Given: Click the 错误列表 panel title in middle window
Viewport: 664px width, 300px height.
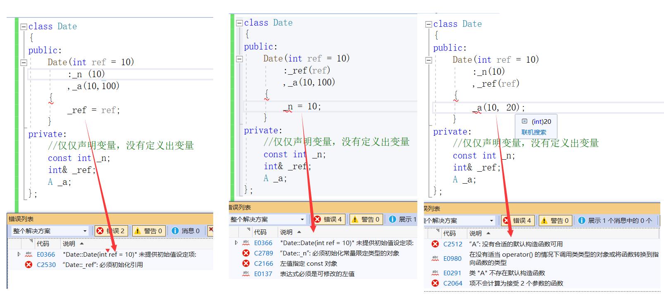Looking at the screenshot, I should (x=240, y=207).
